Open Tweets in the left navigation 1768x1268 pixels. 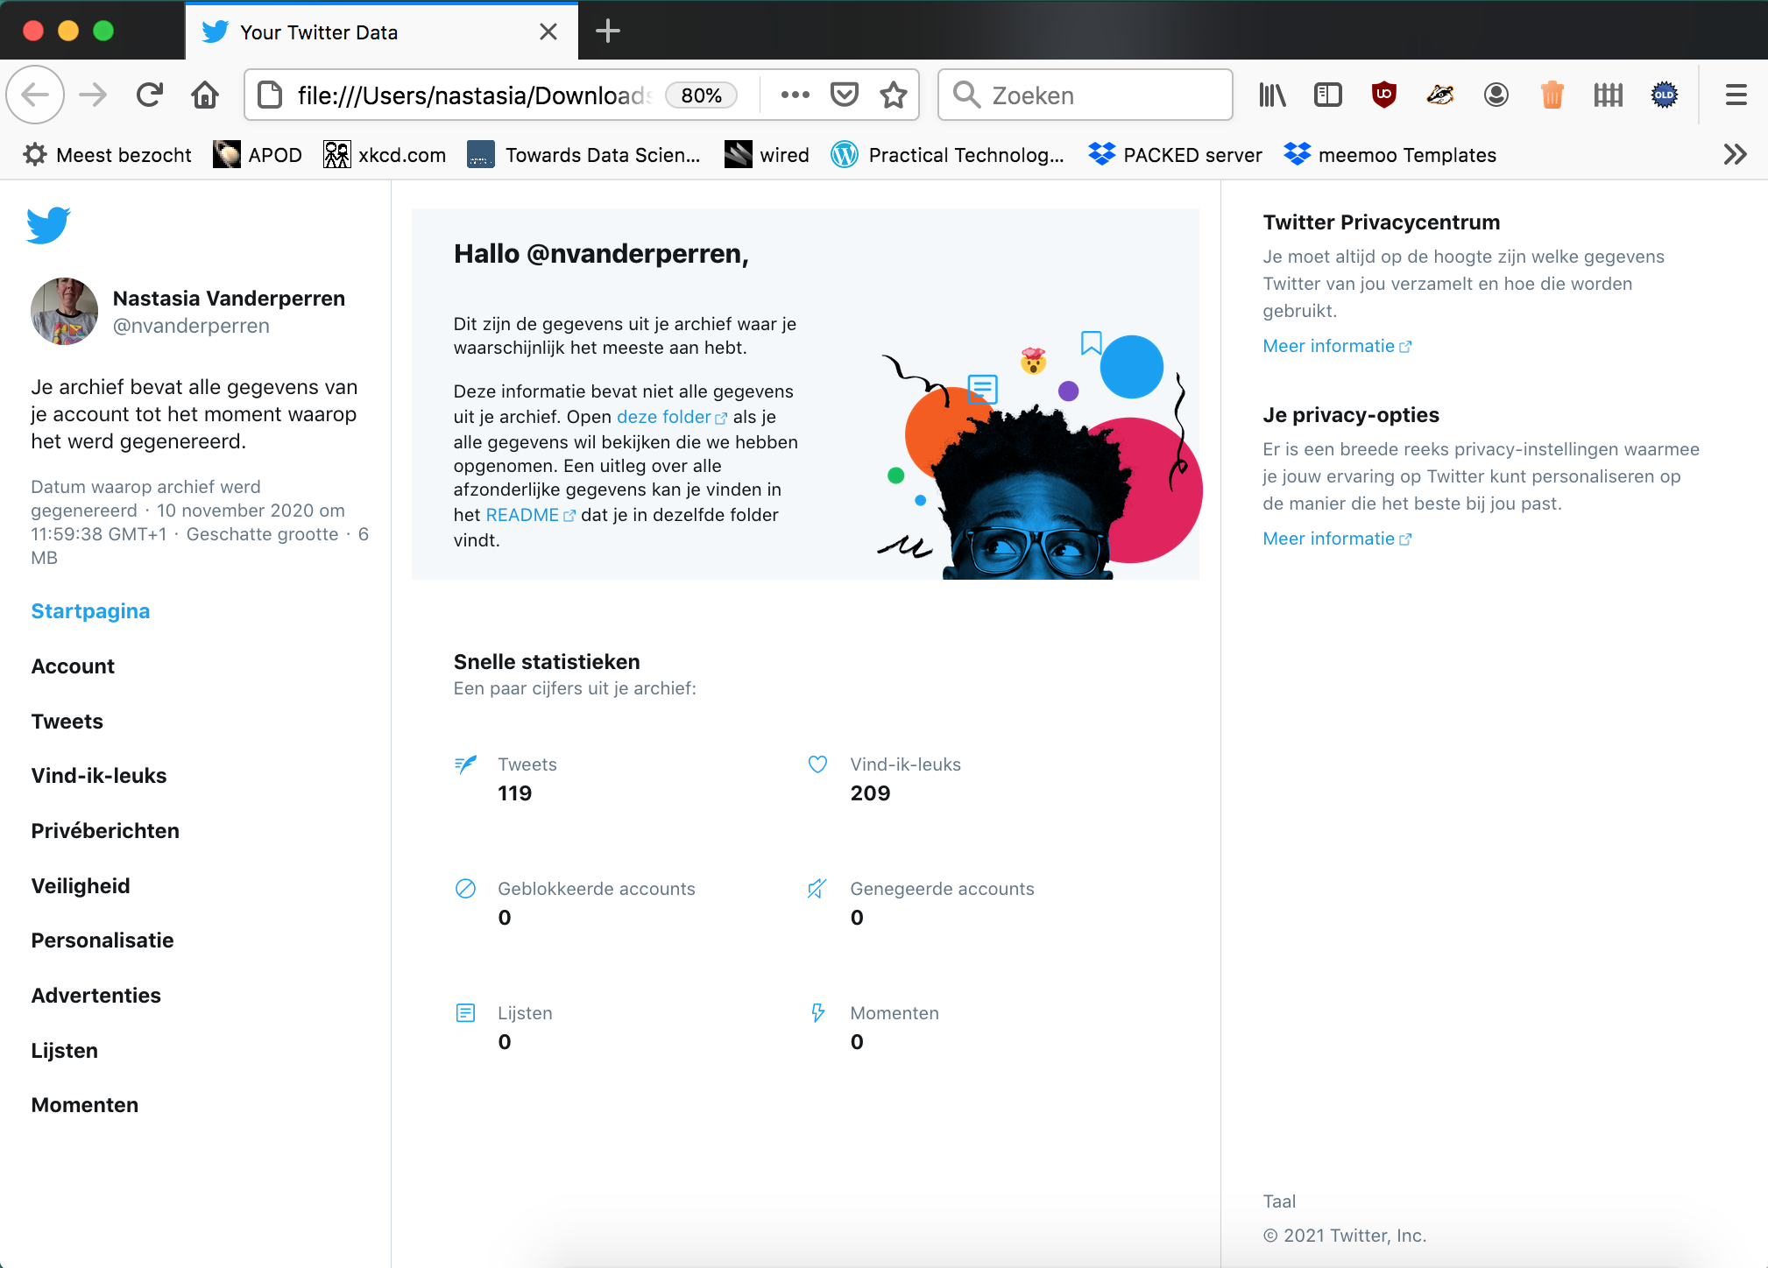(x=67, y=721)
